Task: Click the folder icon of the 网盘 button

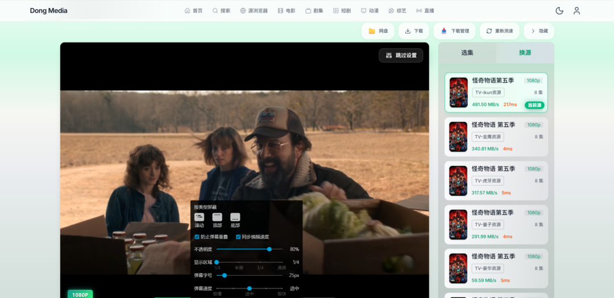Action: tap(372, 31)
